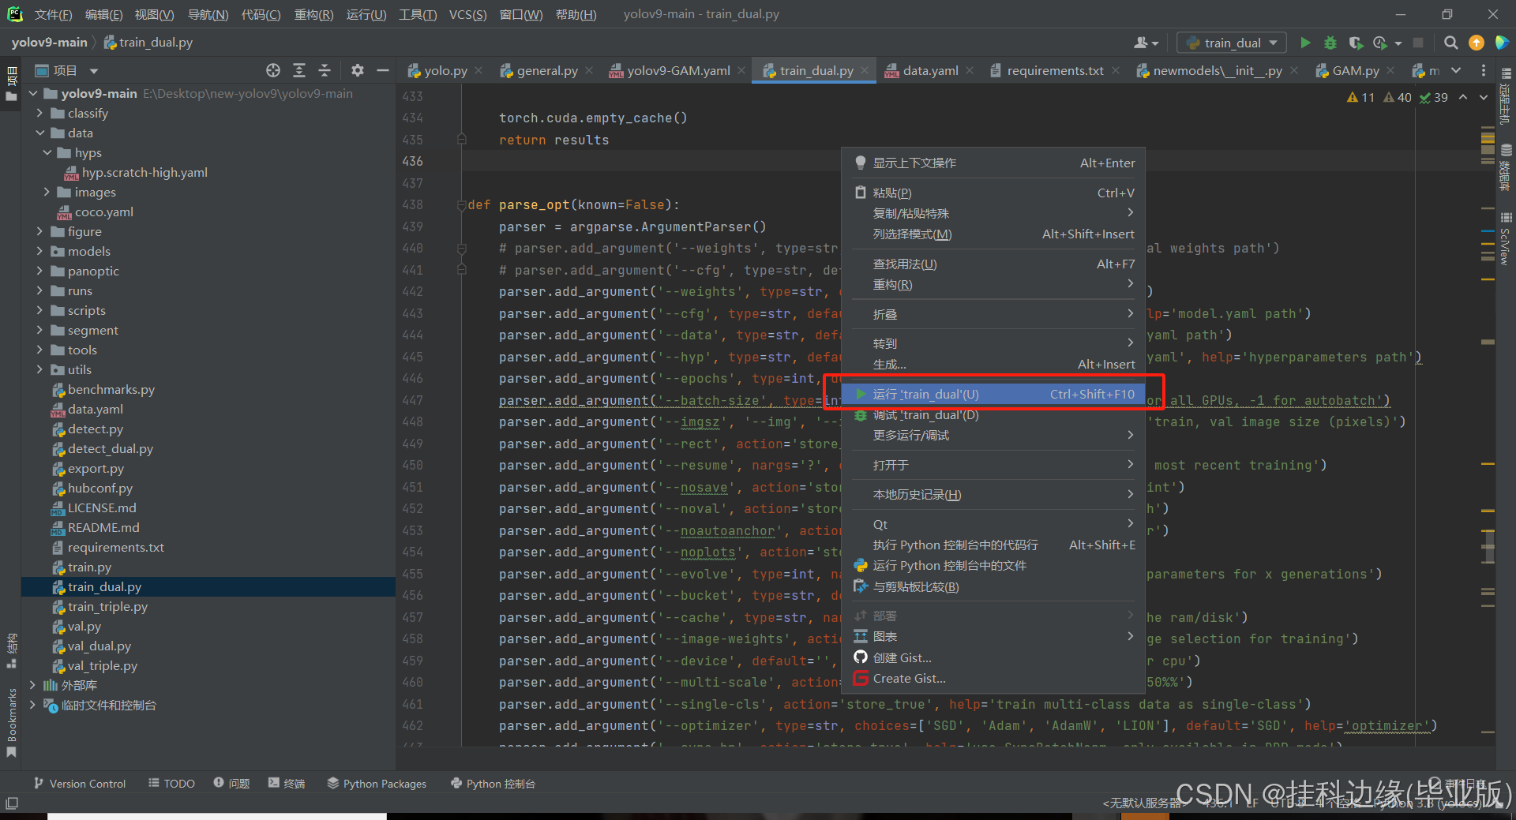Open the 重构(R) menu
This screenshot has height=820, width=1516.
click(x=313, y=15)
